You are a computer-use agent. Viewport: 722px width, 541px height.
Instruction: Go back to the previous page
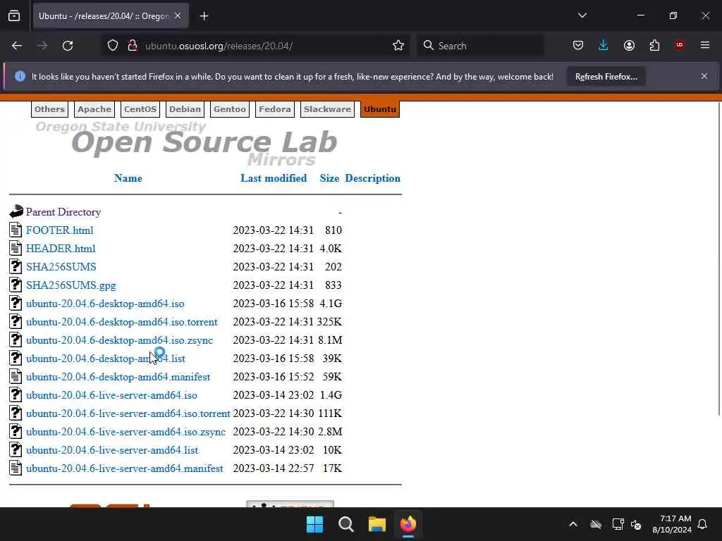17,46
